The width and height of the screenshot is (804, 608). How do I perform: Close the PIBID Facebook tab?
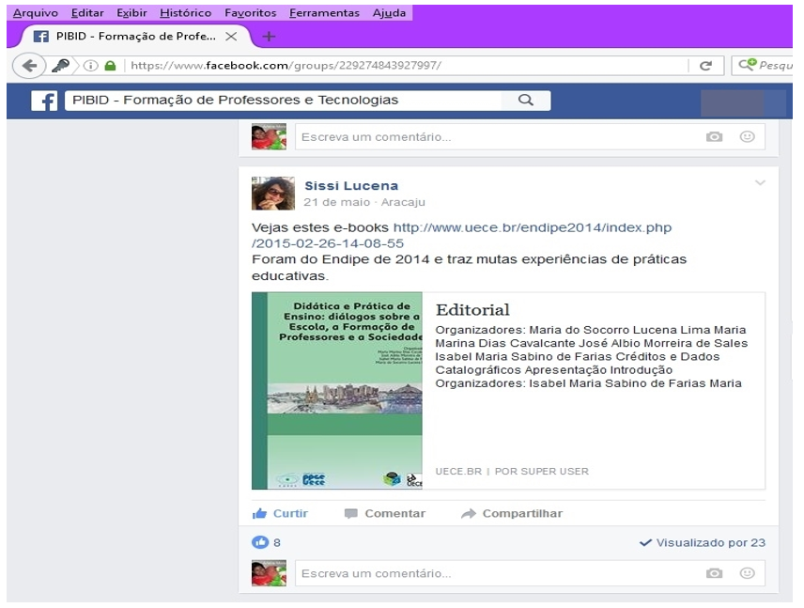click(231, 37)
